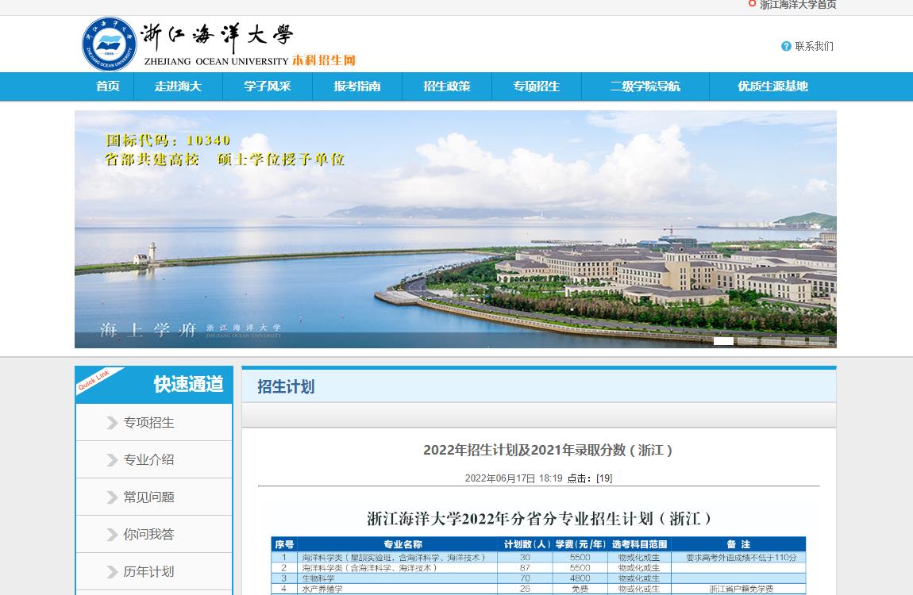Click the chevron arrow beside 常见问题
The width and height of the screenshot is (913, 595).
(x=112, y=497)
